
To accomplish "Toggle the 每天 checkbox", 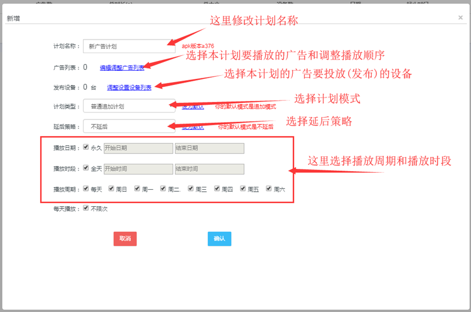I will pos(86,189).
